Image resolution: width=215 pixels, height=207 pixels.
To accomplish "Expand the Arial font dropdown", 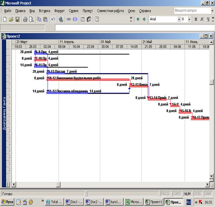I will point(179,19).
